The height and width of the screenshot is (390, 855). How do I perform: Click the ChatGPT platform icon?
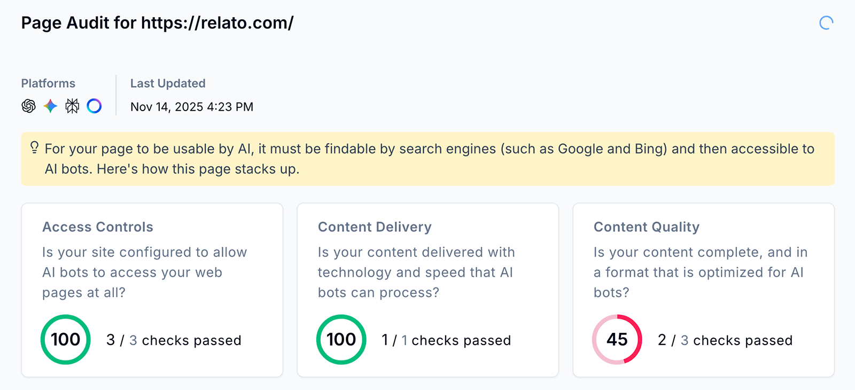pos(29,106)
